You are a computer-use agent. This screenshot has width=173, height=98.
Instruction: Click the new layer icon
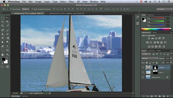pos(164,96)
